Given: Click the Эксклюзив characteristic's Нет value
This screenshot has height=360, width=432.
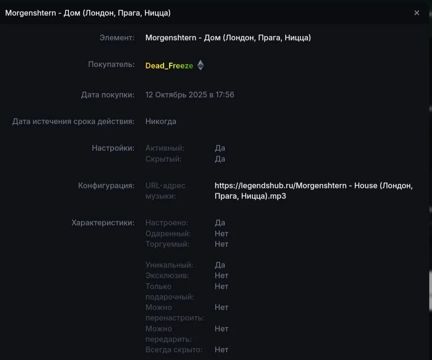Looking at the screenshot, I should pyautogui.click(x=221, y=275).
